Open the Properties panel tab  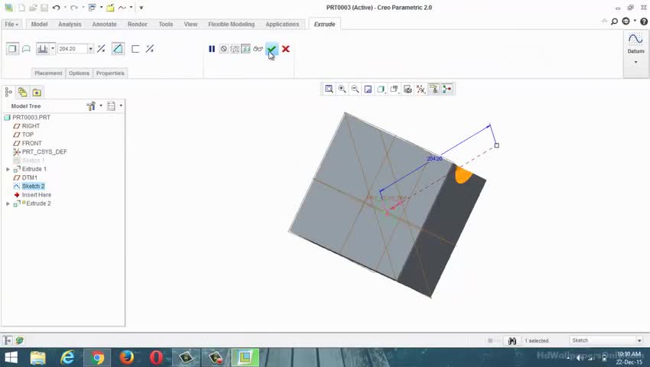[x=110, y=73]
